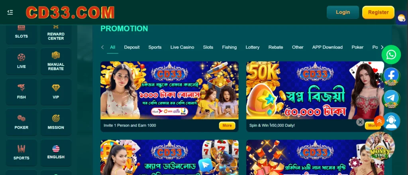Image resolution: width=408 pixels, height=175 pixels.
Task: Show previous promotion tabs with left arrow
Action: point(102,47)
